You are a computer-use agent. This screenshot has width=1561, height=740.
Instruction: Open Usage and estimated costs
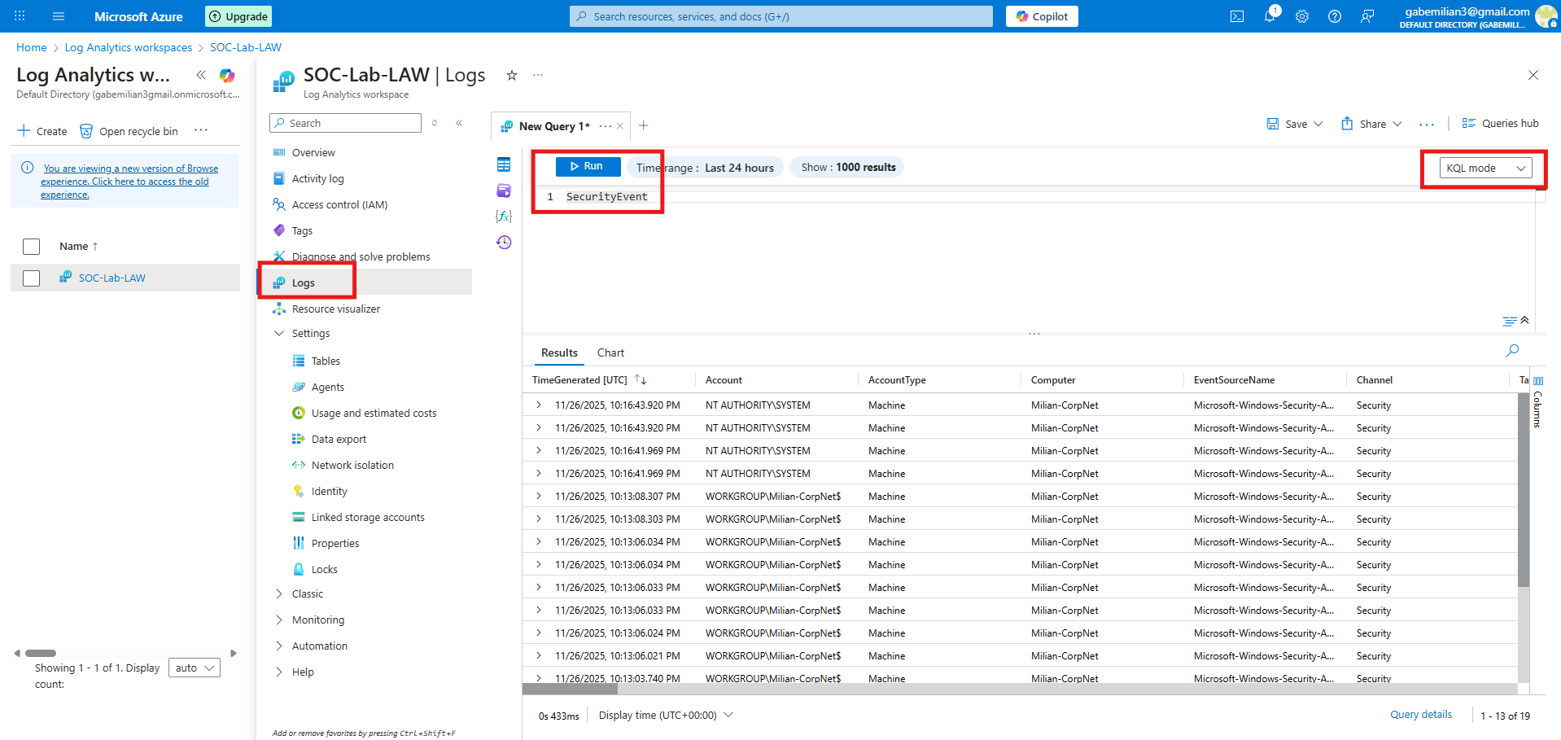coord(374,413)
